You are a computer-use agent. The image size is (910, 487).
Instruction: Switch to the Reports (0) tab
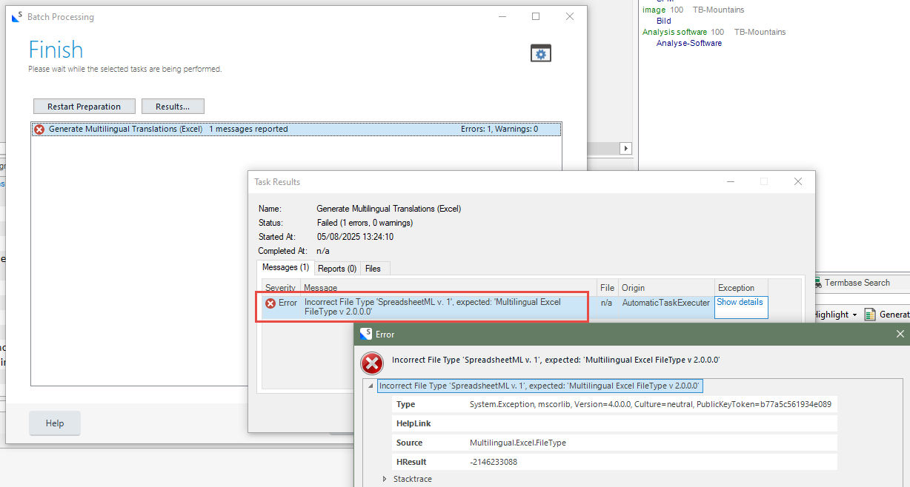(x=337, y=268)
